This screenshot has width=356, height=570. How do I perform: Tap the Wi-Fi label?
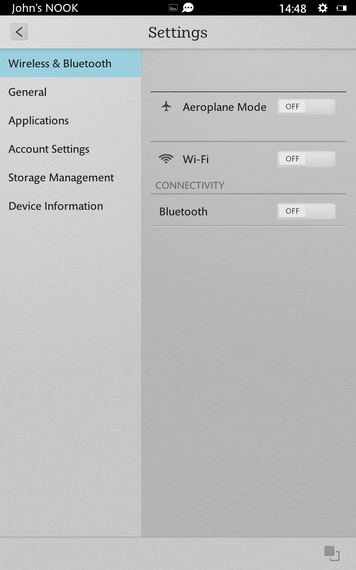pos(196,159)
